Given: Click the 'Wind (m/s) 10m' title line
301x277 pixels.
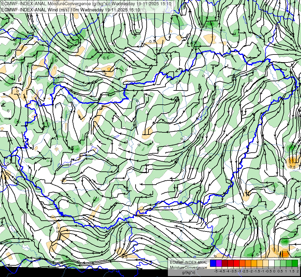Looking at the screenshot, I should pos(70,10).
